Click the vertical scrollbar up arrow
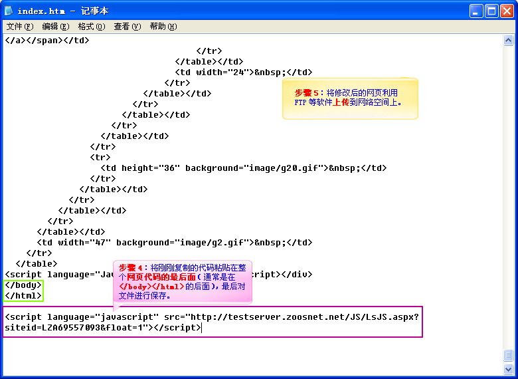Screen dimensions: 518x379 (x=509, y=40)
